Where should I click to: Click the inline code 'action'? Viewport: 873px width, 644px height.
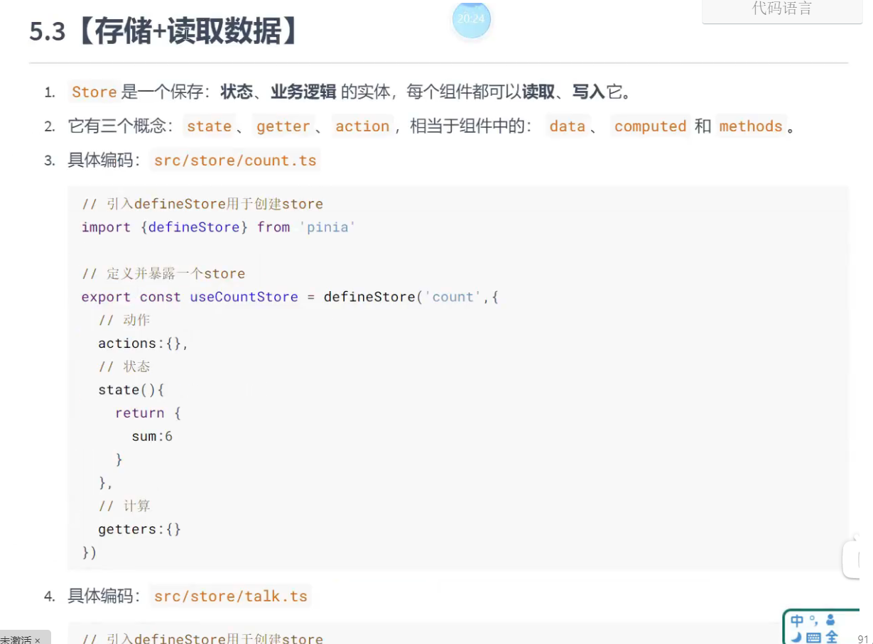(x=362, y=126)
